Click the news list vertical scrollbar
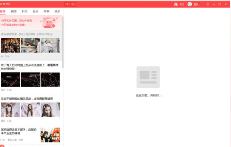This screenshot has width=231, height=147. click(63, 42)
